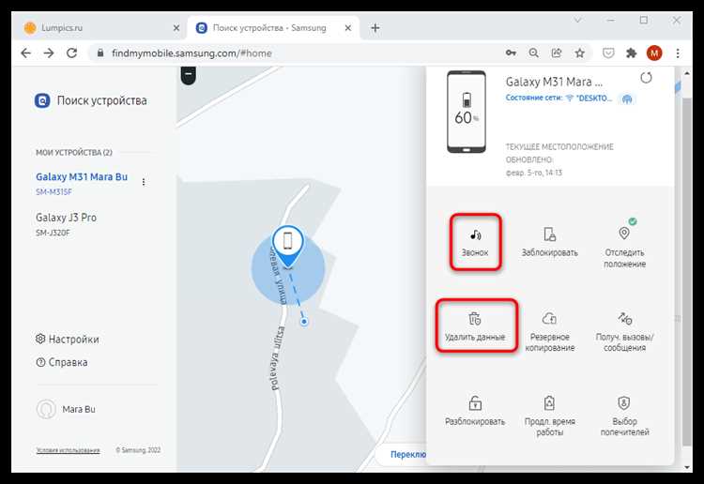
Task: Open a new browser tab
Action: coord(375,28)
